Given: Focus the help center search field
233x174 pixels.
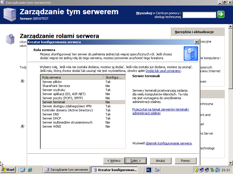Looking at the screenshot, I should coord(199,15).
